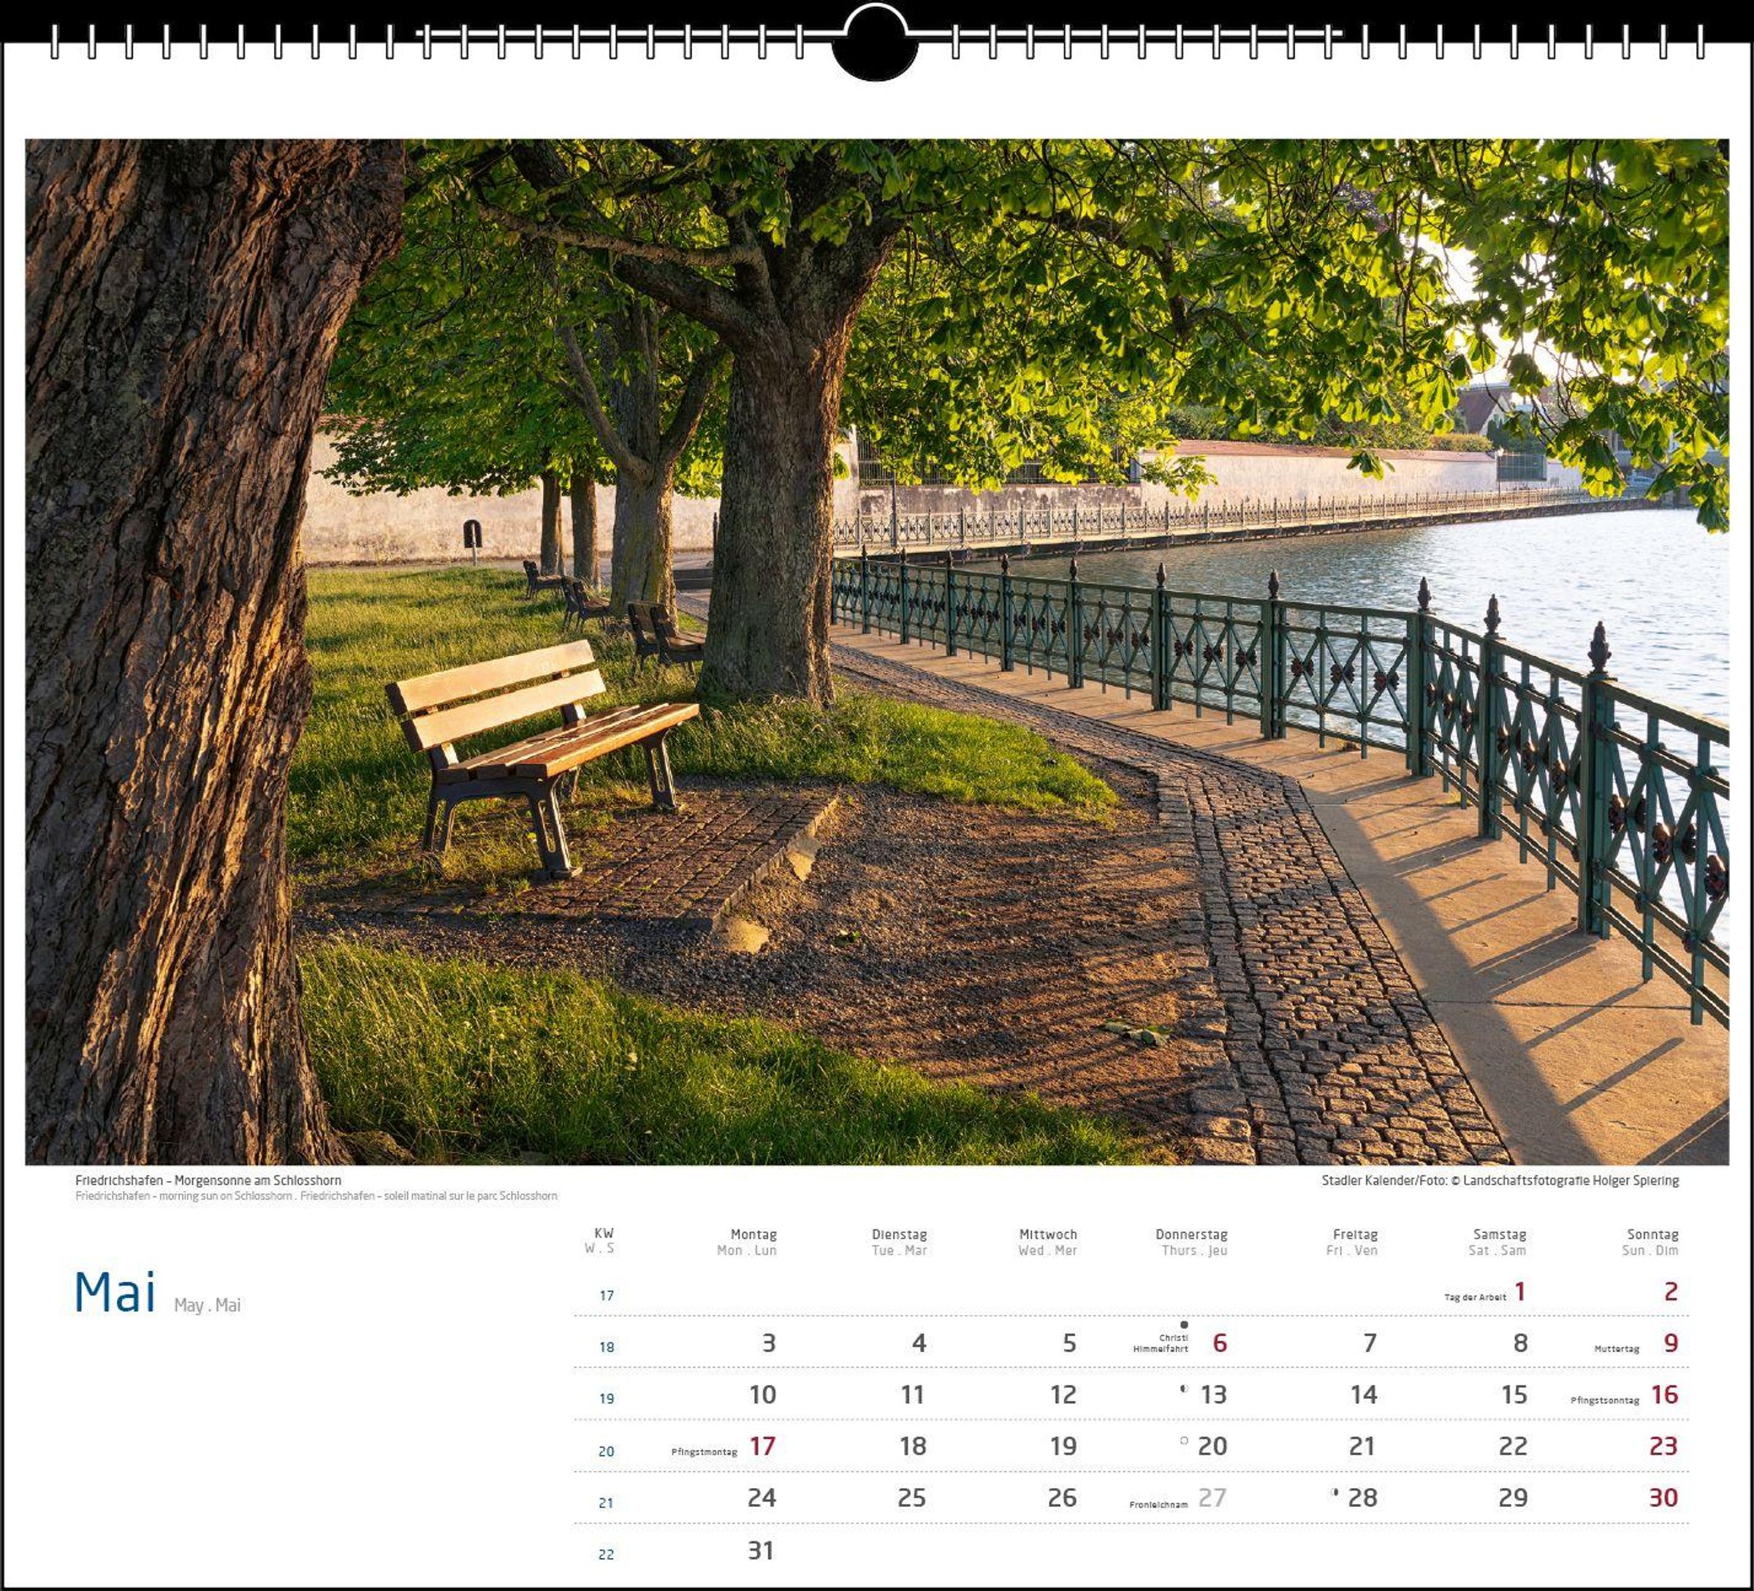This screenshot has height=1591, width=1754.
Task: Click the half moon icon beside 13
Action: (x=1183, y=1389)
